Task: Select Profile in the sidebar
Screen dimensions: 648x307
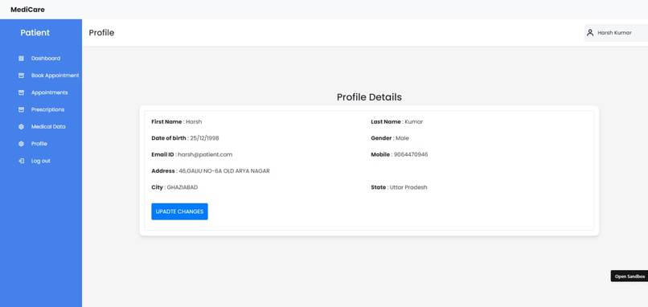Action: click(39, 144)
